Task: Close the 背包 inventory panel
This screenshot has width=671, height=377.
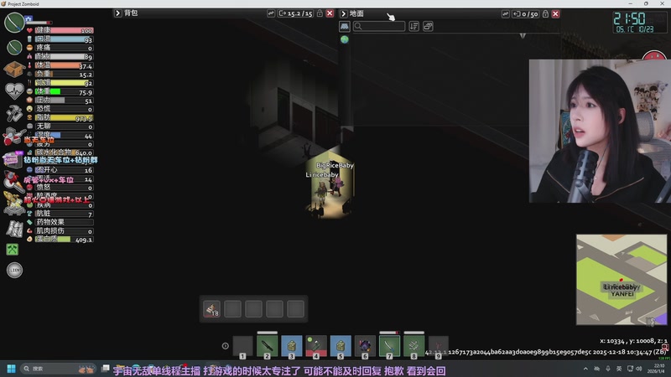Action: coord(330,13)
